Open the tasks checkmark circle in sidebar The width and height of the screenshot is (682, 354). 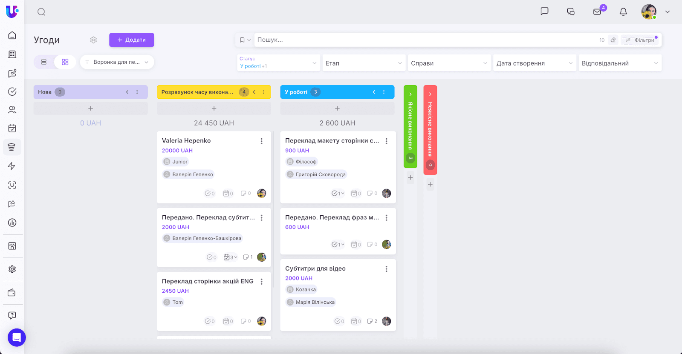pyautogui.click(x=12, y=91)
